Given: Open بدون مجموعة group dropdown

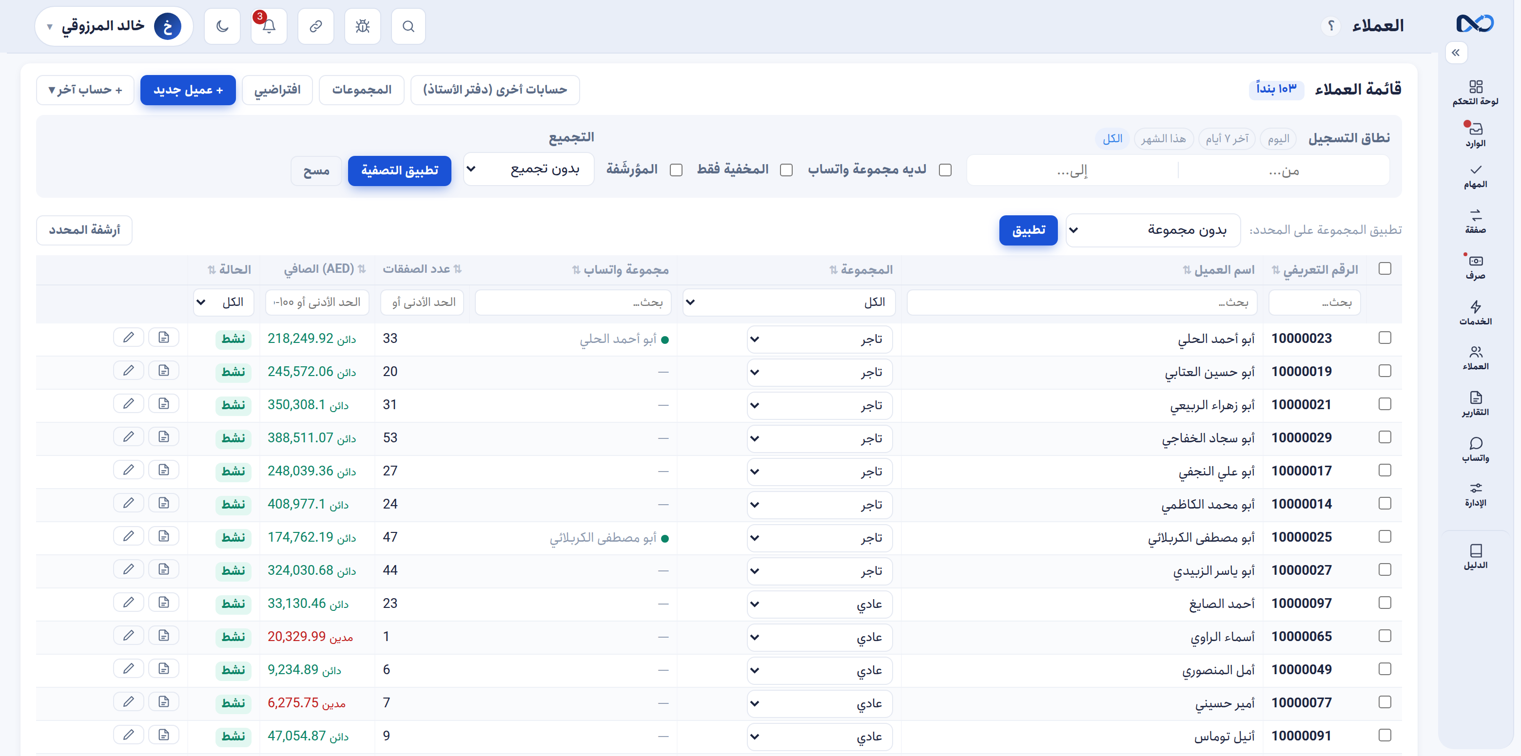Looking at the screenshot, I should pyautogui.click(x=1152, y=229).
